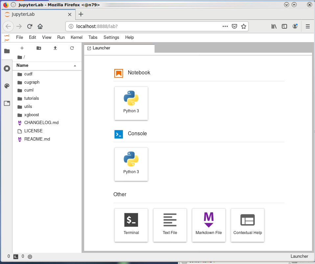Refresh the file list
This screenshot has height=264, width=315.
[72, 48]
